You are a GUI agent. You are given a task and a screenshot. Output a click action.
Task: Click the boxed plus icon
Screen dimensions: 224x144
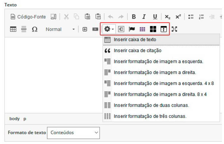(x=85, y=29)
